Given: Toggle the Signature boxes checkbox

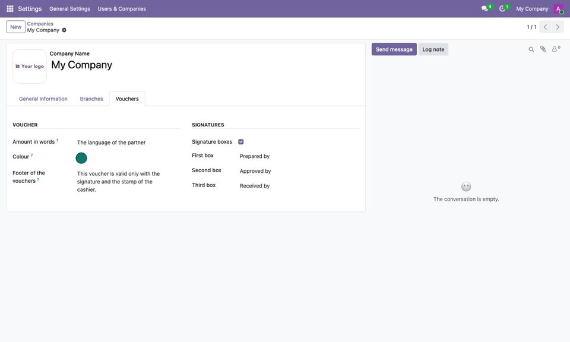Looking at the screenshot, I should click(x=240, y=142).
